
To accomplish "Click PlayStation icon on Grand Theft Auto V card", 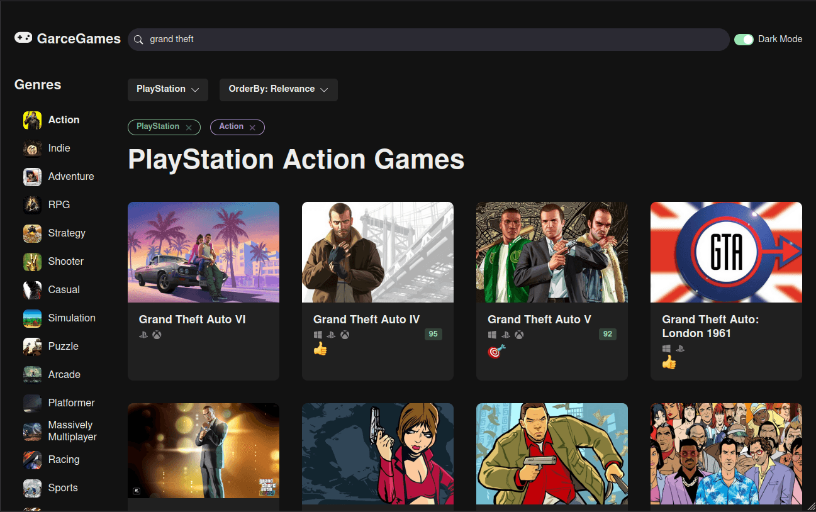I will (505, 335).
